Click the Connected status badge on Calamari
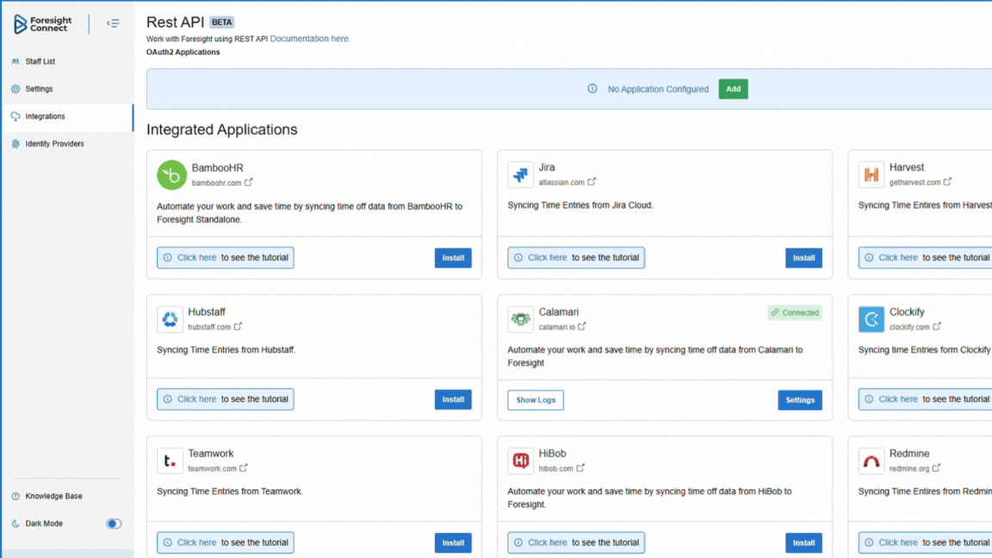 (x=795, y=313)
